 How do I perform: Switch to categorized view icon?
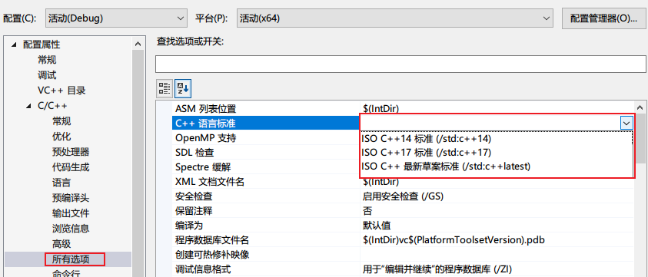(x=164, y=88)
